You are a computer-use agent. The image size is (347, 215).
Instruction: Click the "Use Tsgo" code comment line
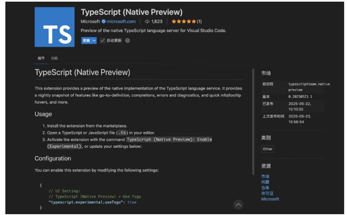coord(95,197)
